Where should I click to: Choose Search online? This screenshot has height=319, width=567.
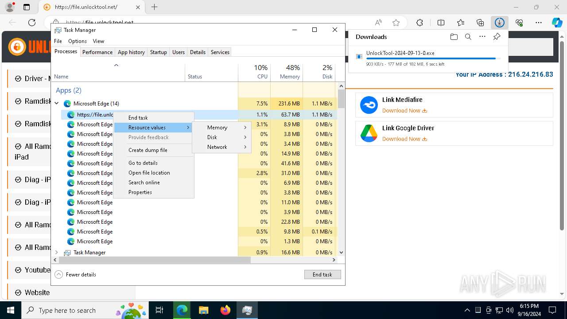click(154, 183)
